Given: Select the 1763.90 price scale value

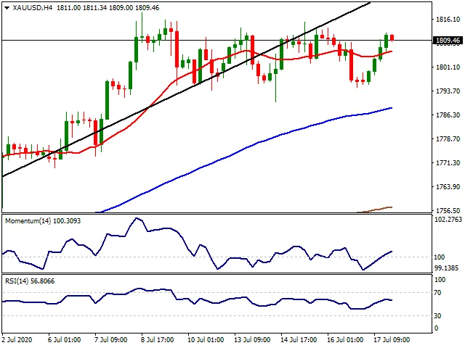Looking at the screenshot, I should pos(448,187).
